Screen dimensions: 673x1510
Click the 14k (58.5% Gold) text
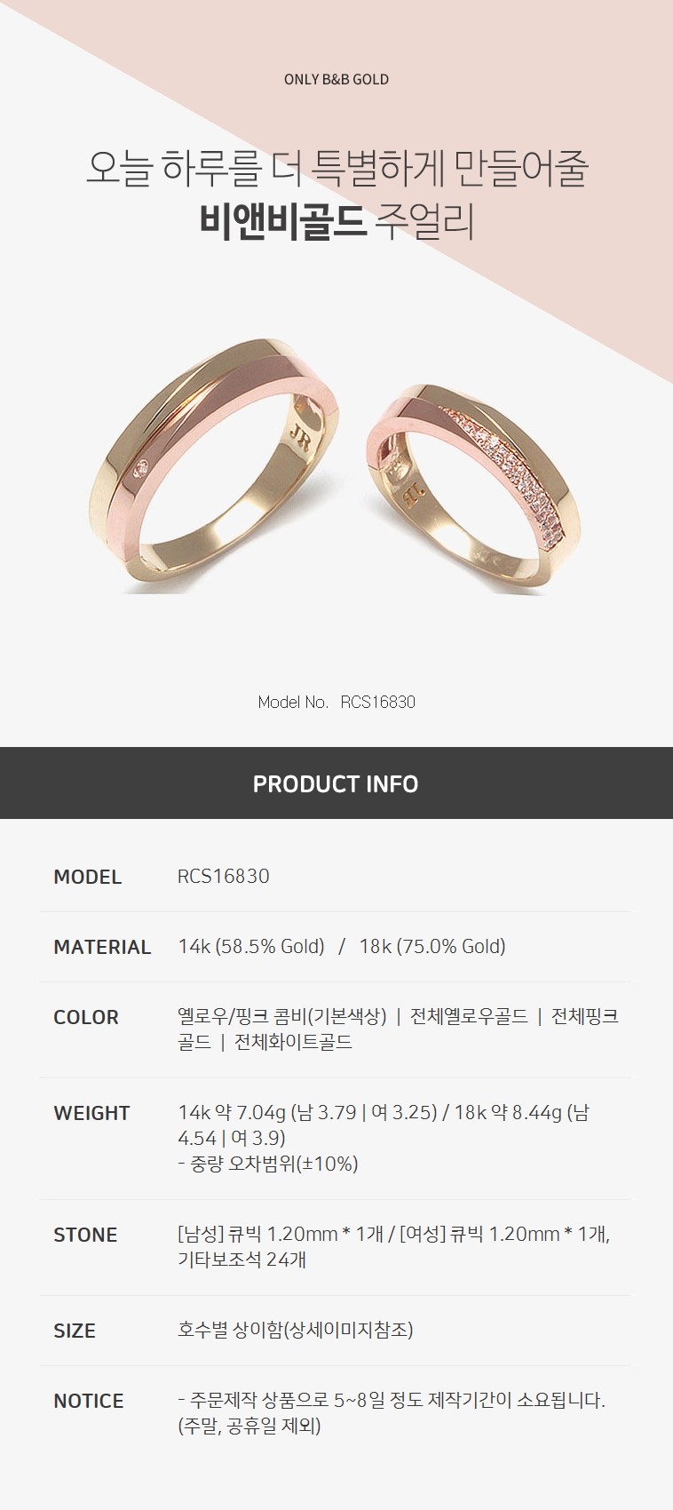click(251, 947)
